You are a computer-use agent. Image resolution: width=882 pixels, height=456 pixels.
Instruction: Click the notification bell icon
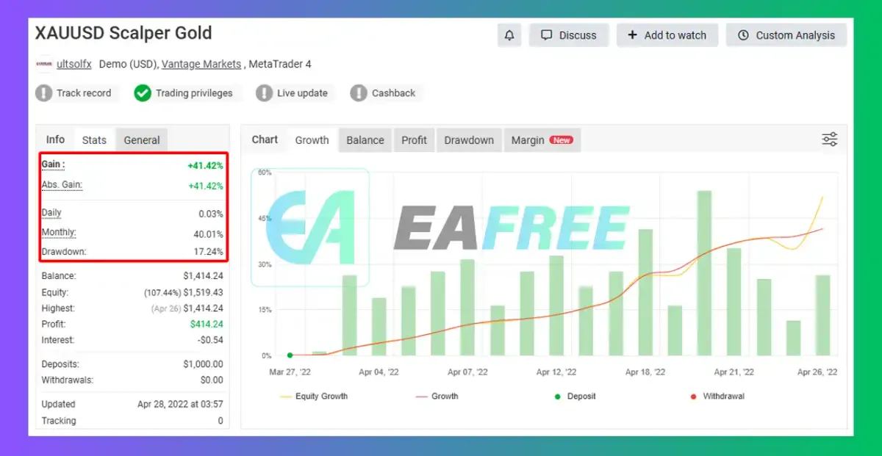pos(509,35)
